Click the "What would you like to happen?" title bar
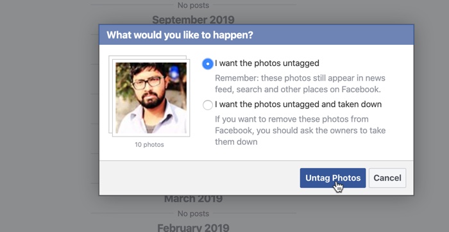Screen dimensions: 449x232 pos(257,35)
